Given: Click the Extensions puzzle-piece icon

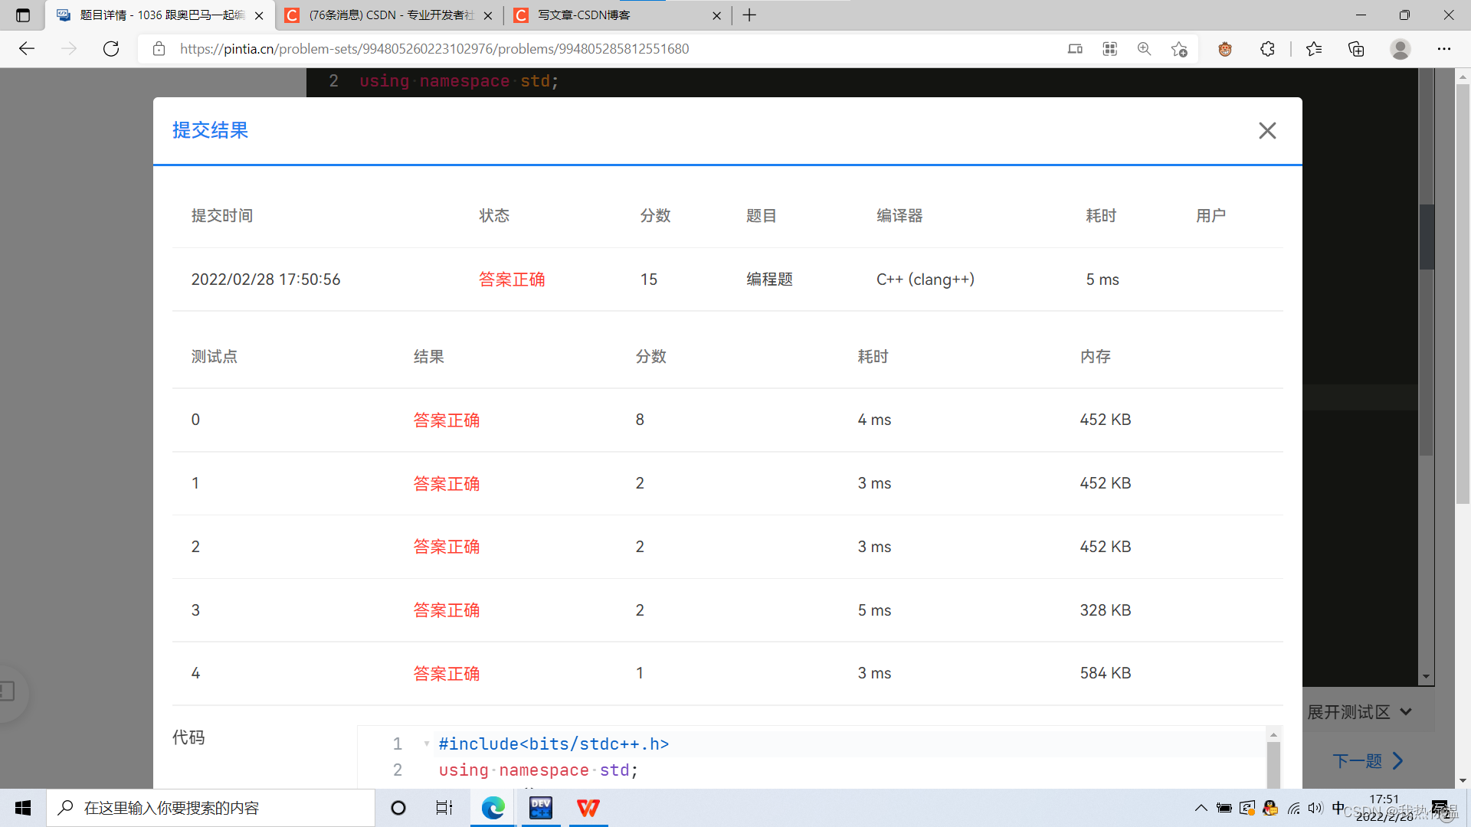Looking at the screenshot, I should point(1268,48).
